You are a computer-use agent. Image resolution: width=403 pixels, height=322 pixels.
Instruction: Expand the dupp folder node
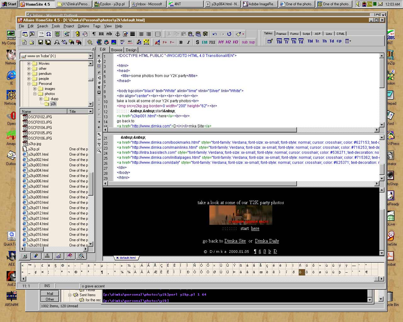(41, 99)
